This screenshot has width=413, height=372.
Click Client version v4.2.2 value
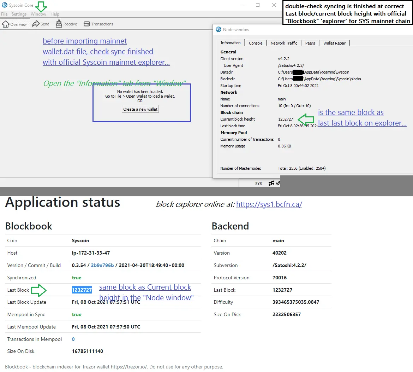(x=284, y=59)
